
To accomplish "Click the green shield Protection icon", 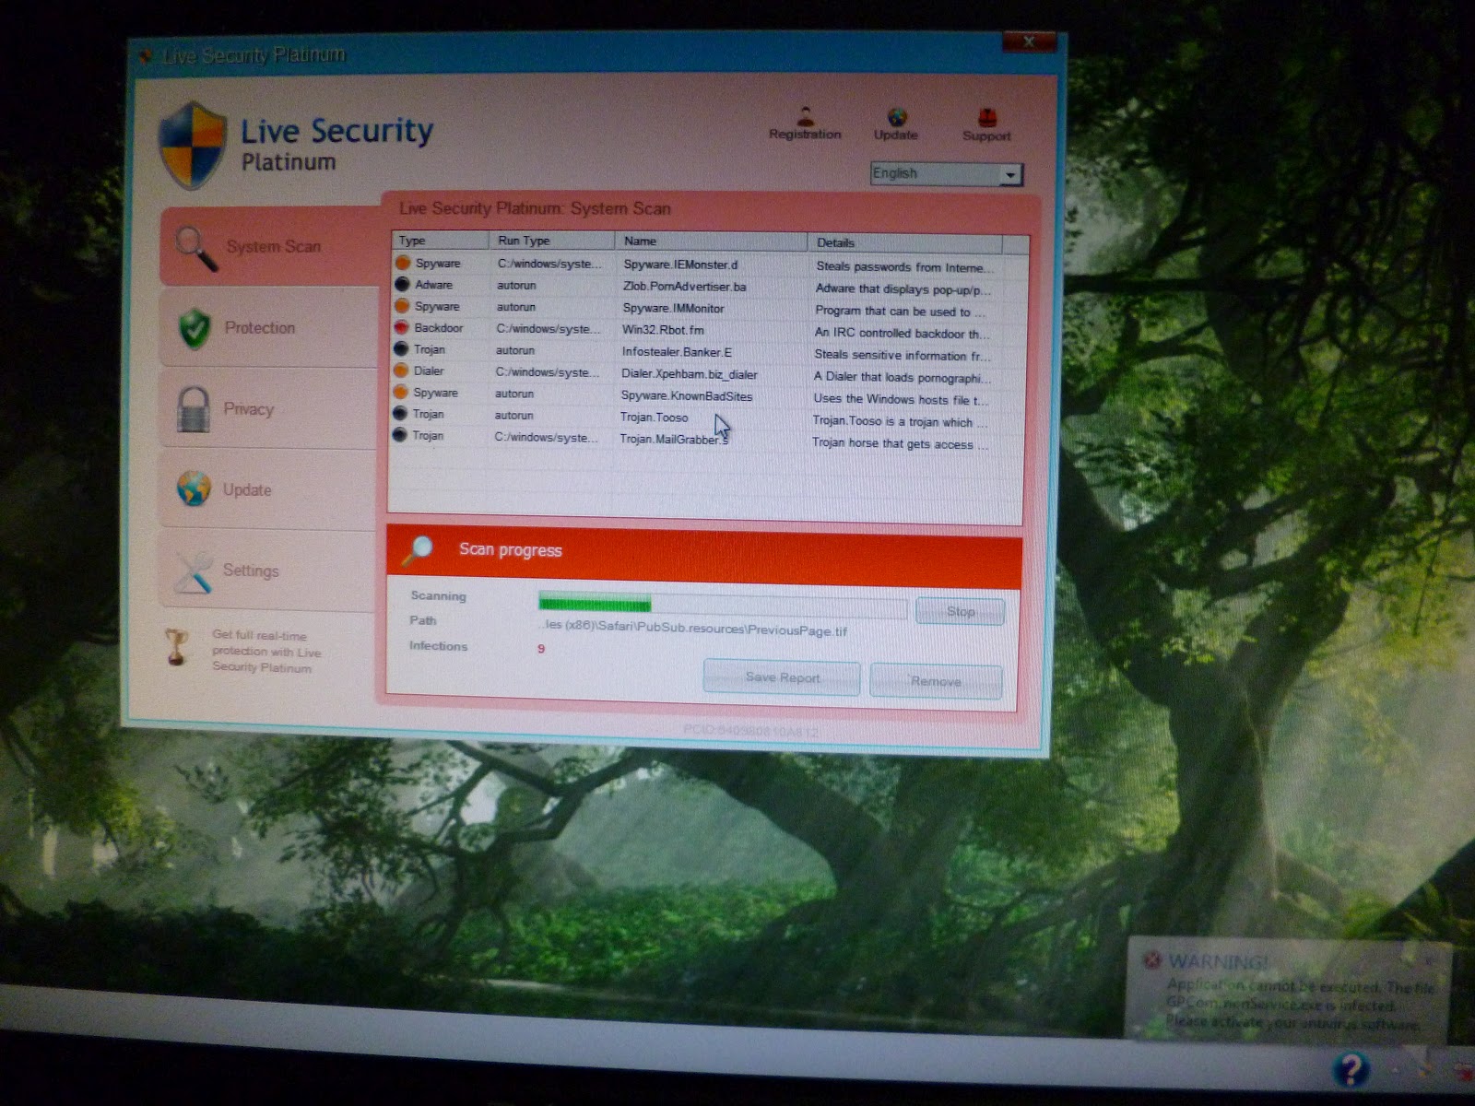I will click(195, 329).
